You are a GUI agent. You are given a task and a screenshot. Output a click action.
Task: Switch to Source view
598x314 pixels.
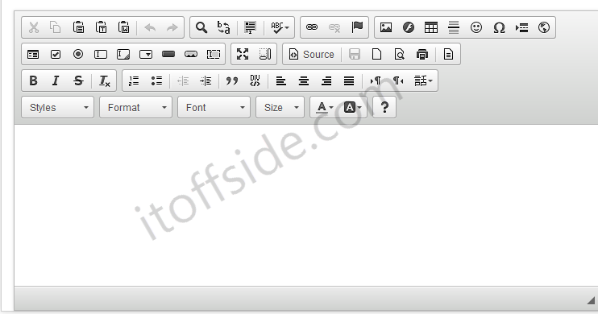(312, 54)
